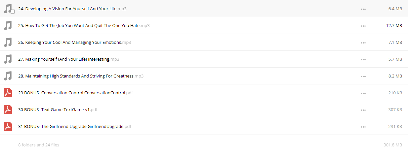
Task: Open more options for Text Game PDF
Action: pos(363,110)
